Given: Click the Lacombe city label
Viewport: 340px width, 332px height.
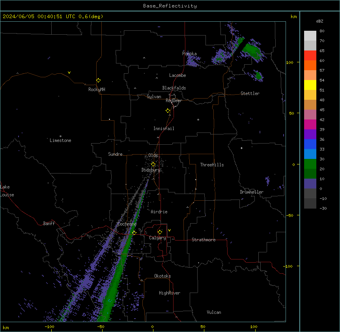Looking at the screenshot, I should 177,75.
